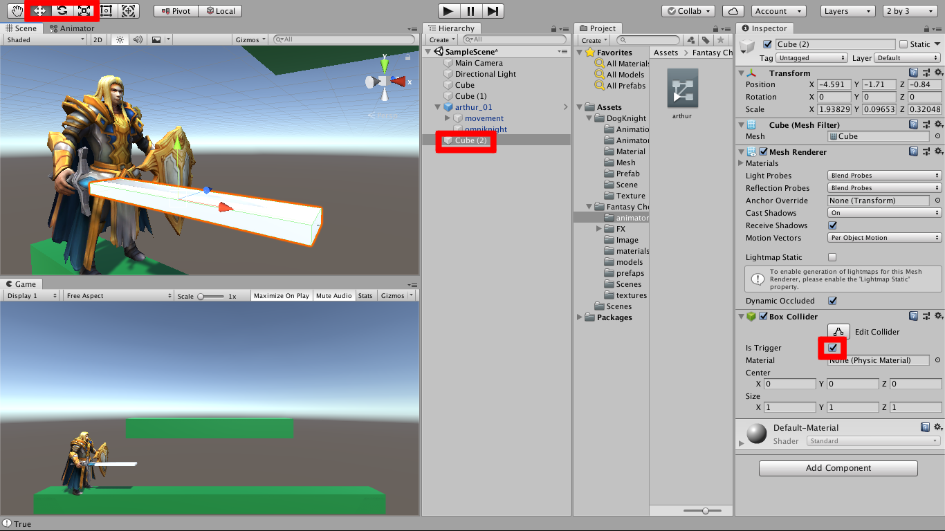Toggle Mesh Renderer enabled checkbox
The image size is (945, 531).
[x=763, y=151]
